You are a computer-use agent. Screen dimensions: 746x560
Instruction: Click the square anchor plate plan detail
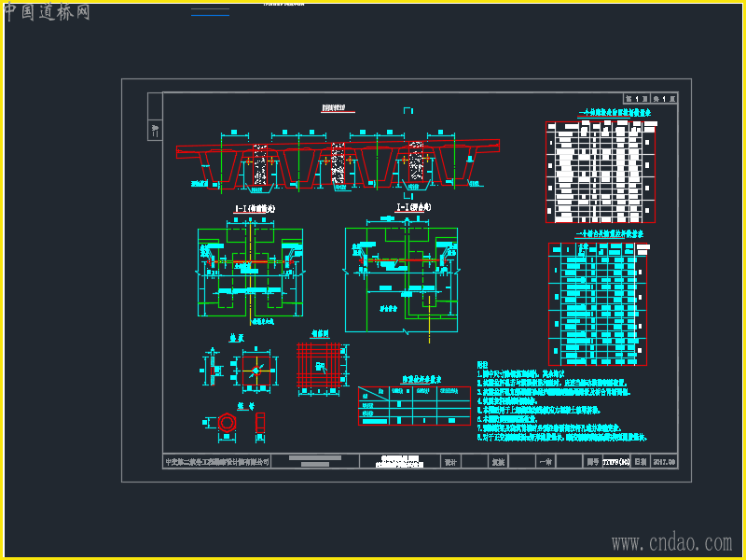pyautogui.click(x=255, y=371)
